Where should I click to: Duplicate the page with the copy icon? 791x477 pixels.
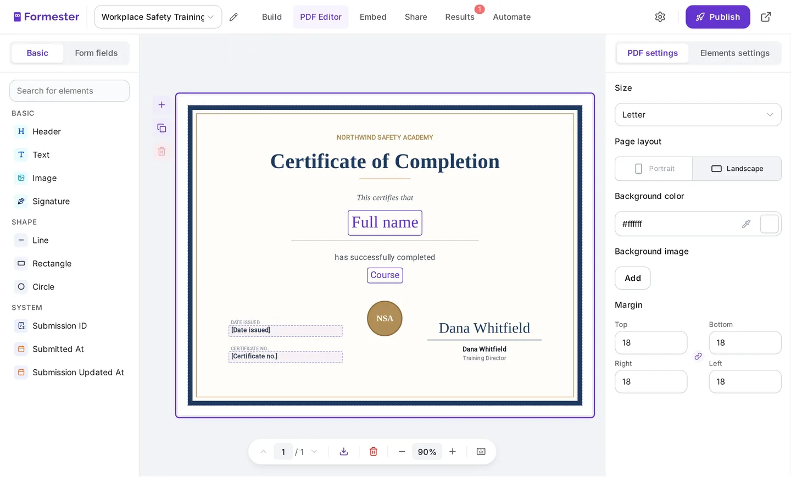click(161, 128)
